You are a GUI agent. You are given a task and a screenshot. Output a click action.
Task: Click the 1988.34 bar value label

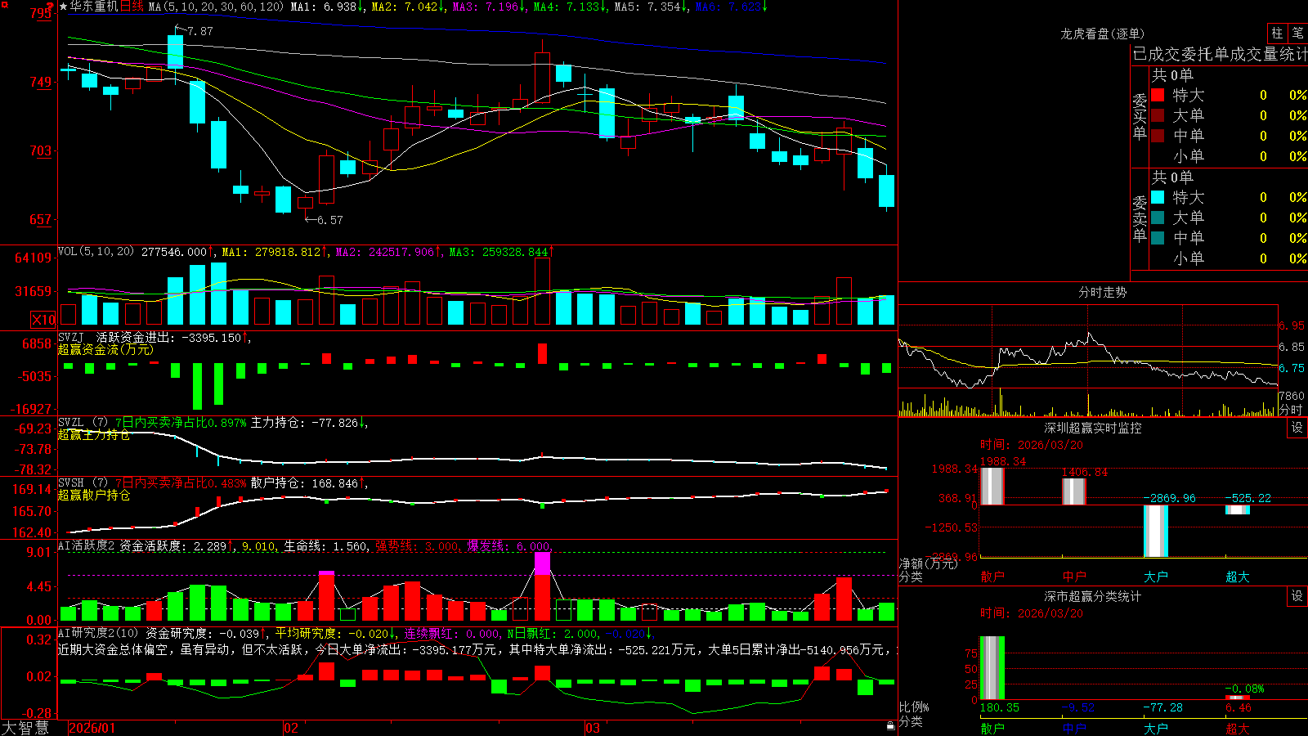coord(1003,461)
